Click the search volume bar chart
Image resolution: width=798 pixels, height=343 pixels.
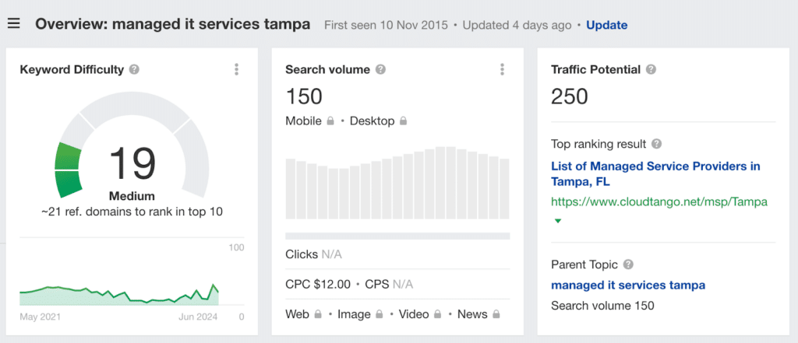tap(397, 183)
